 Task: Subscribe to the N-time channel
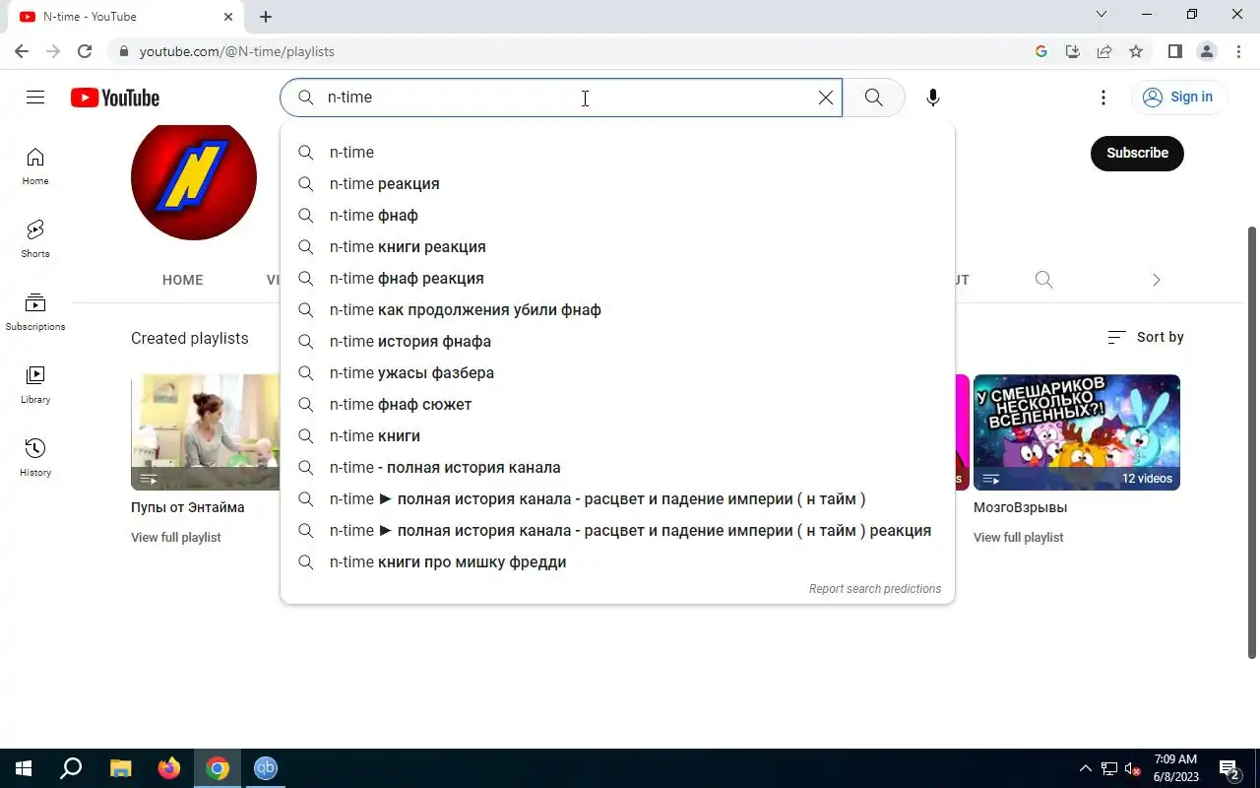click(x=1137, y=153)
